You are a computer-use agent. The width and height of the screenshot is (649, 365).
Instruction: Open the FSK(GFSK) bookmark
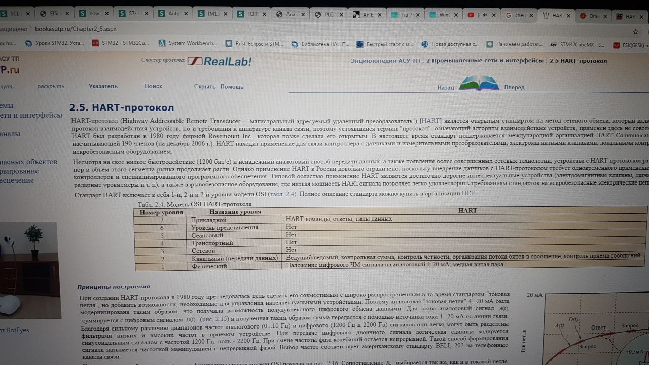(x=631, y=45)
